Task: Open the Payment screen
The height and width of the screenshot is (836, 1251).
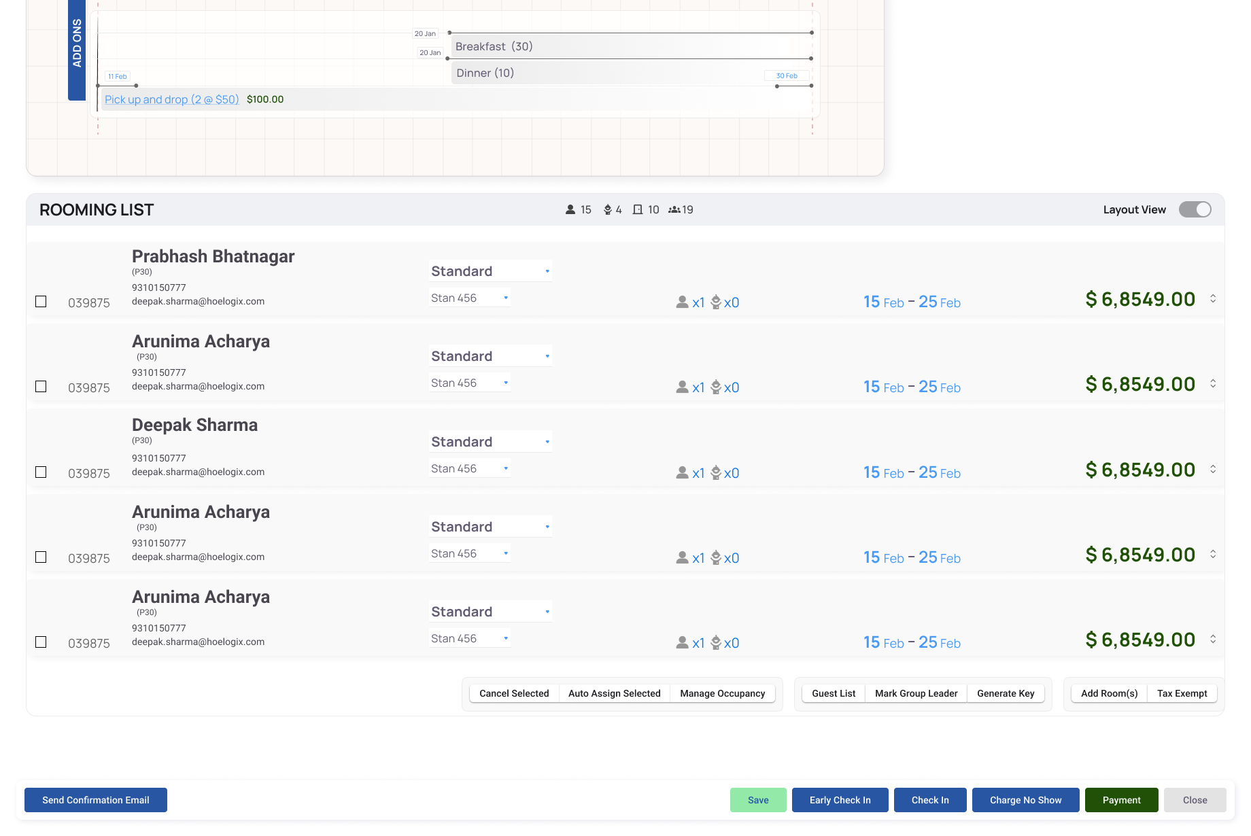Action: [1122, 800]
